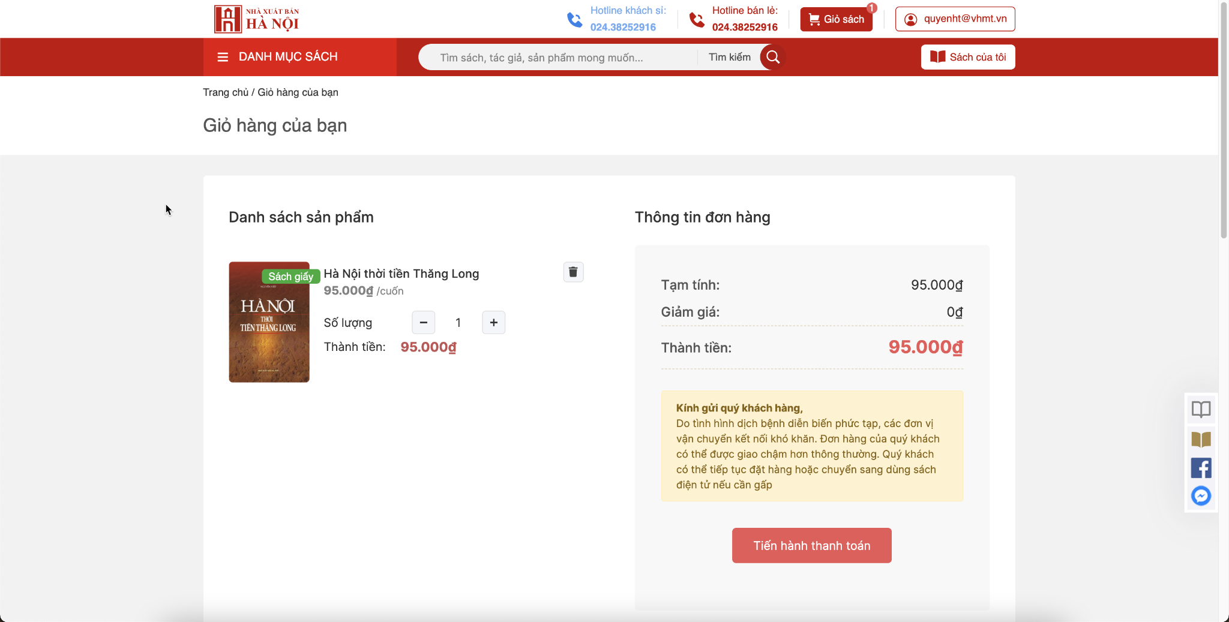Open the quyenht@vhmt.vn account menu
Screen dimensions: 1229x622
(955, 19)
